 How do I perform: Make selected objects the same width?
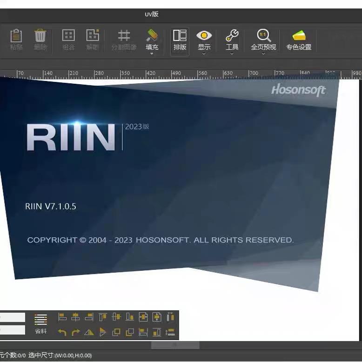[143, 332]
